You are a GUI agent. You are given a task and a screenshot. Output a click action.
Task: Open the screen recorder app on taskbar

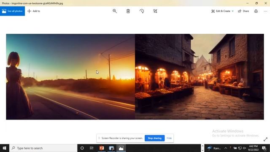[111, 148]
